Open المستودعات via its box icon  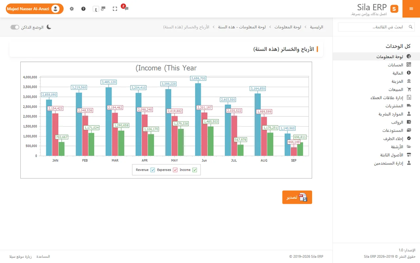click(x=409, y=131)
